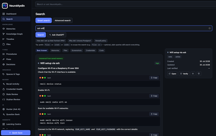This screenshot has width=216, height=136.
Task: Switch to Smart search mode
Action: [x=43, y=21]
